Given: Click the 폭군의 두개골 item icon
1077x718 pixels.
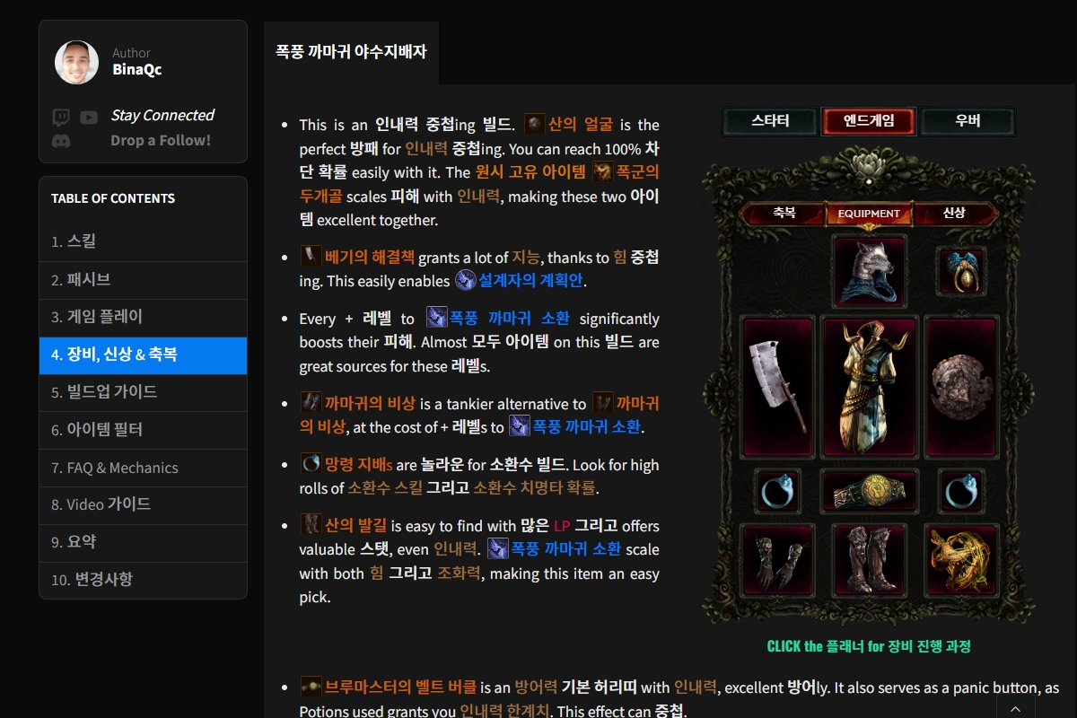Looking at the screenshot, I should [603, 171].
